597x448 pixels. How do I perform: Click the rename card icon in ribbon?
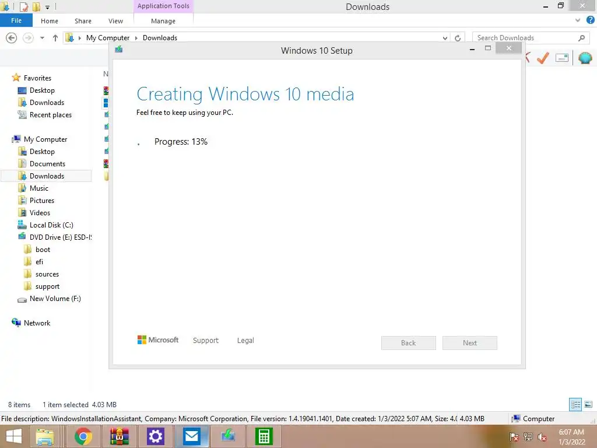pos(562,58)
